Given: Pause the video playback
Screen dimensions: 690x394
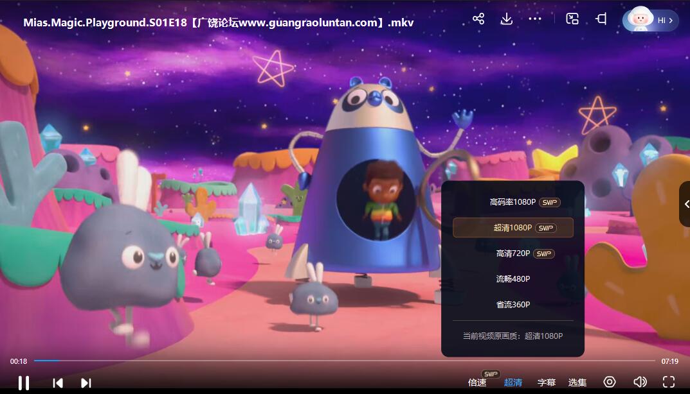Looking at the screenshot, I should (24, 382).
